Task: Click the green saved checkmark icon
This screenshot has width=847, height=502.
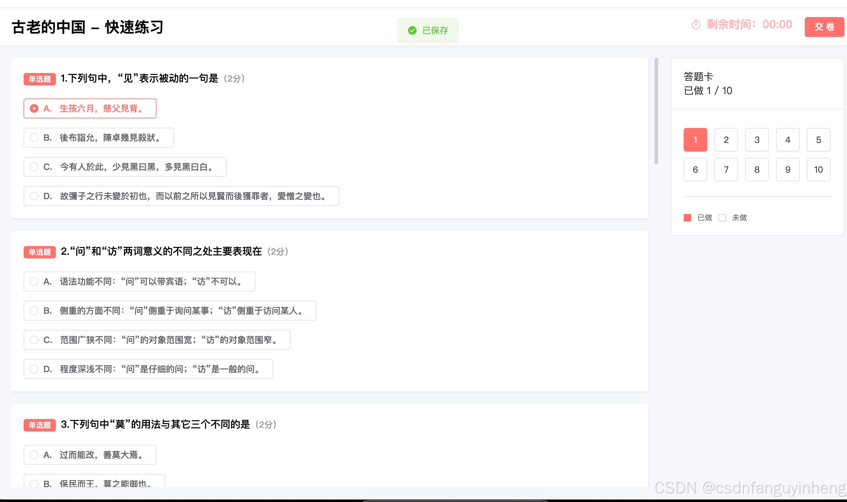Action: tap(412, 30)
